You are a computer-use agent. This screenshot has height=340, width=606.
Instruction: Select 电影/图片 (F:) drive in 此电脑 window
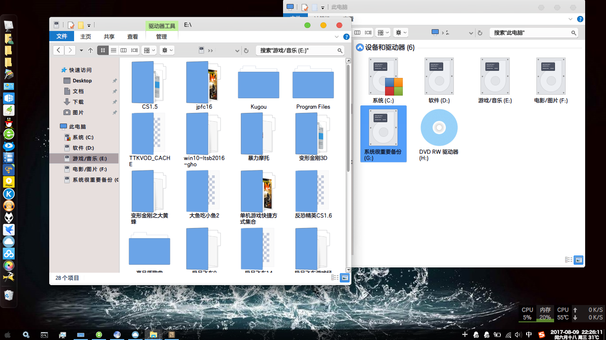(551, 80)
